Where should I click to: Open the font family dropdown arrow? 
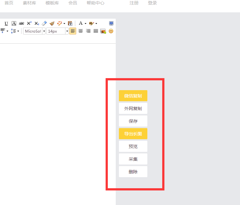pos(44,31)
